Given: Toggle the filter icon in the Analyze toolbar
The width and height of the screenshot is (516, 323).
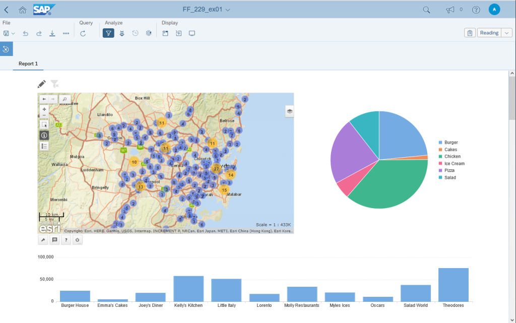Looking at the screenshot, I should click(x=108, y=33).
